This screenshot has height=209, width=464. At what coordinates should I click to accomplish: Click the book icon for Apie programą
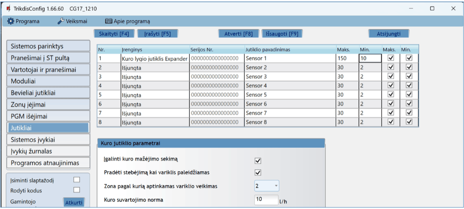(x=109, y=22)
